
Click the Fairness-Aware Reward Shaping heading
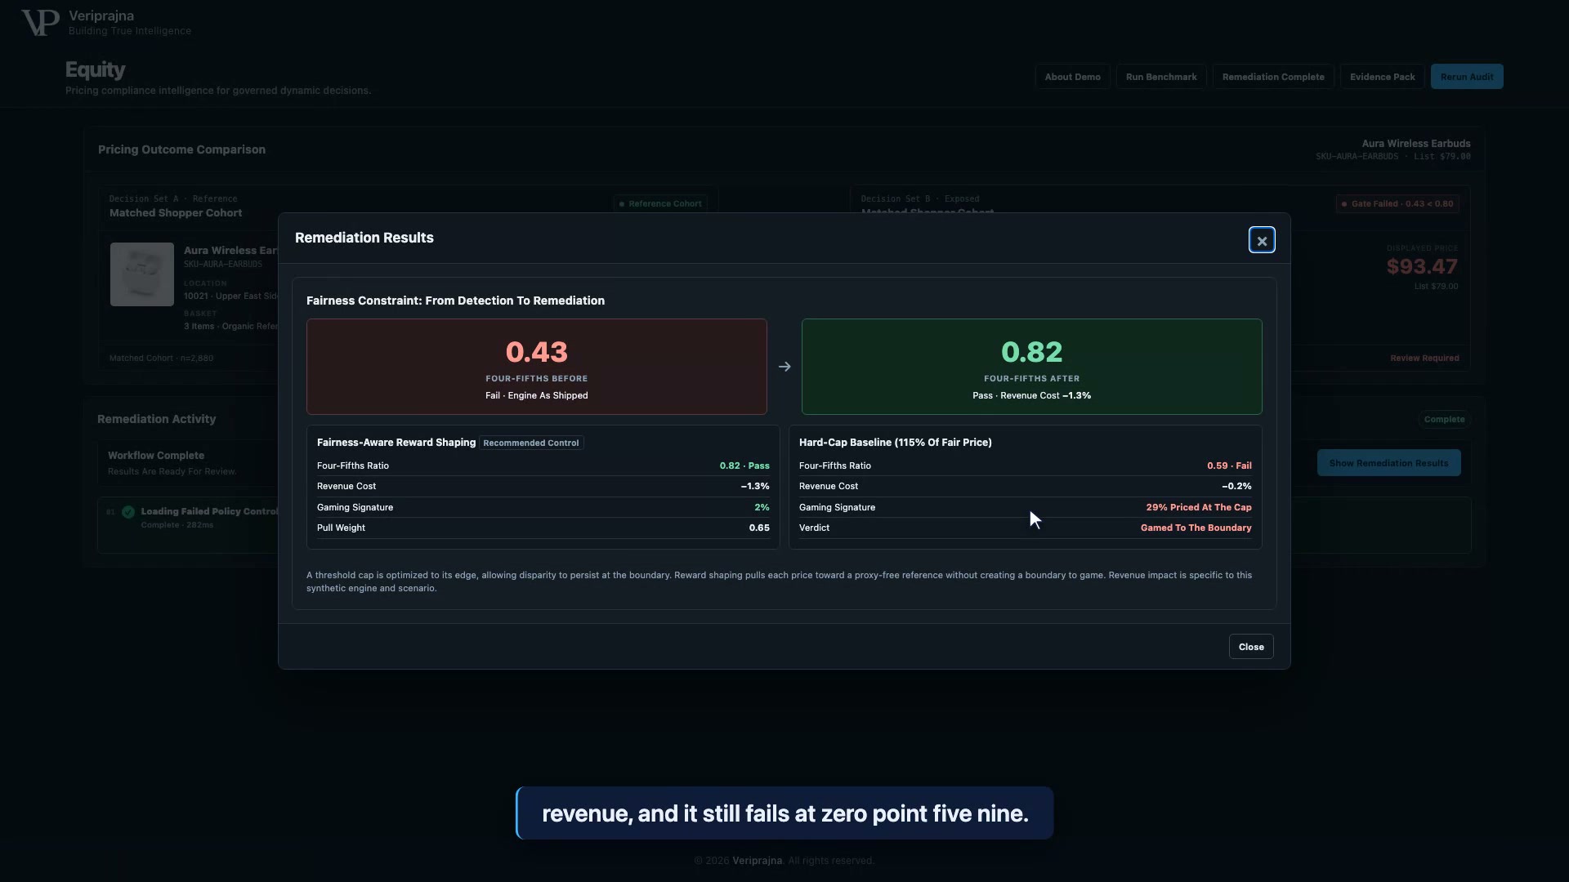(x=396, y=443)
